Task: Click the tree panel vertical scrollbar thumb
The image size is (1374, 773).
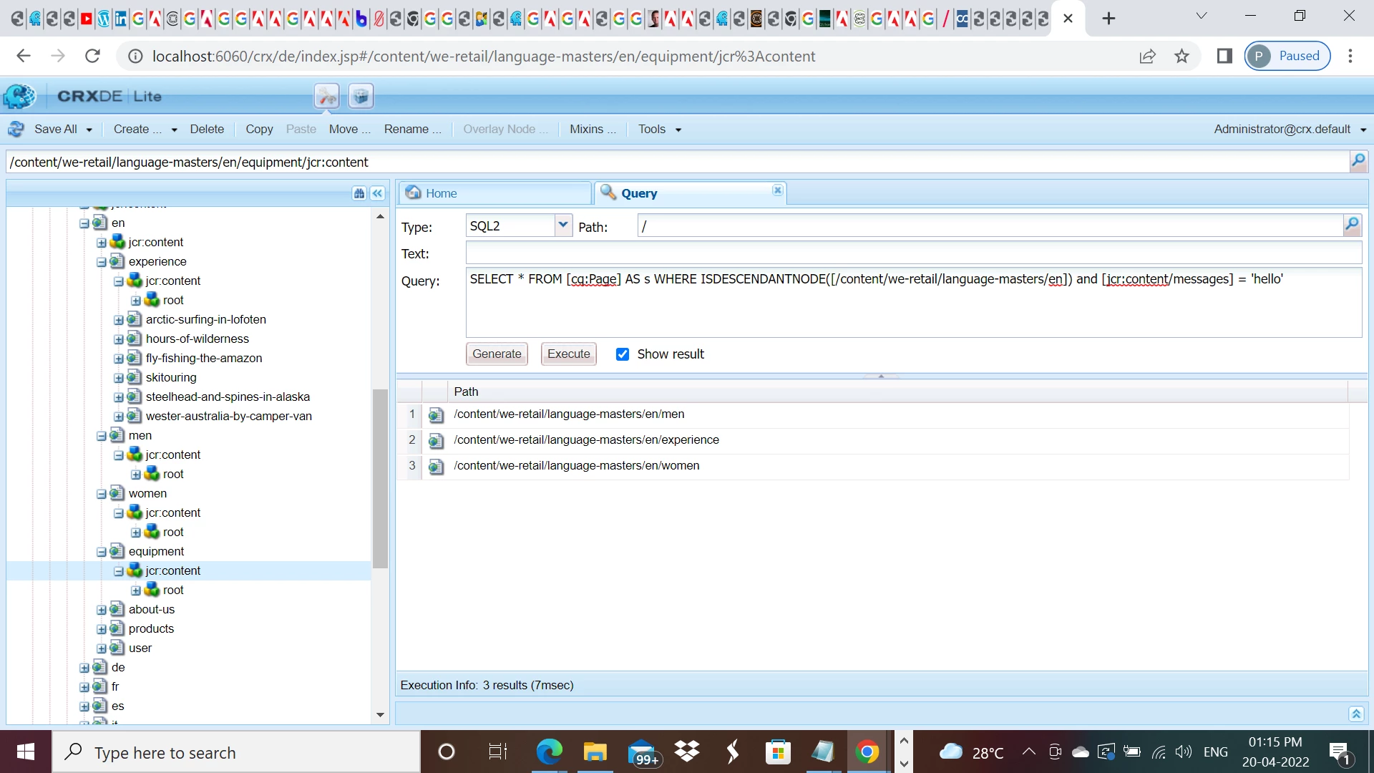Action: pos(380,477)
